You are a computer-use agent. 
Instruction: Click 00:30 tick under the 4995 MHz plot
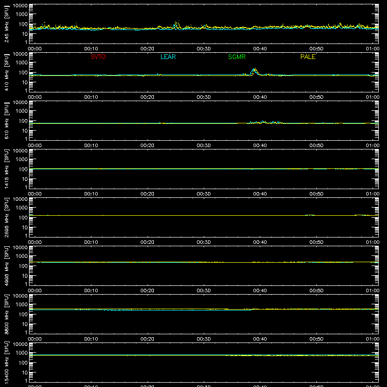coord(204,291)
